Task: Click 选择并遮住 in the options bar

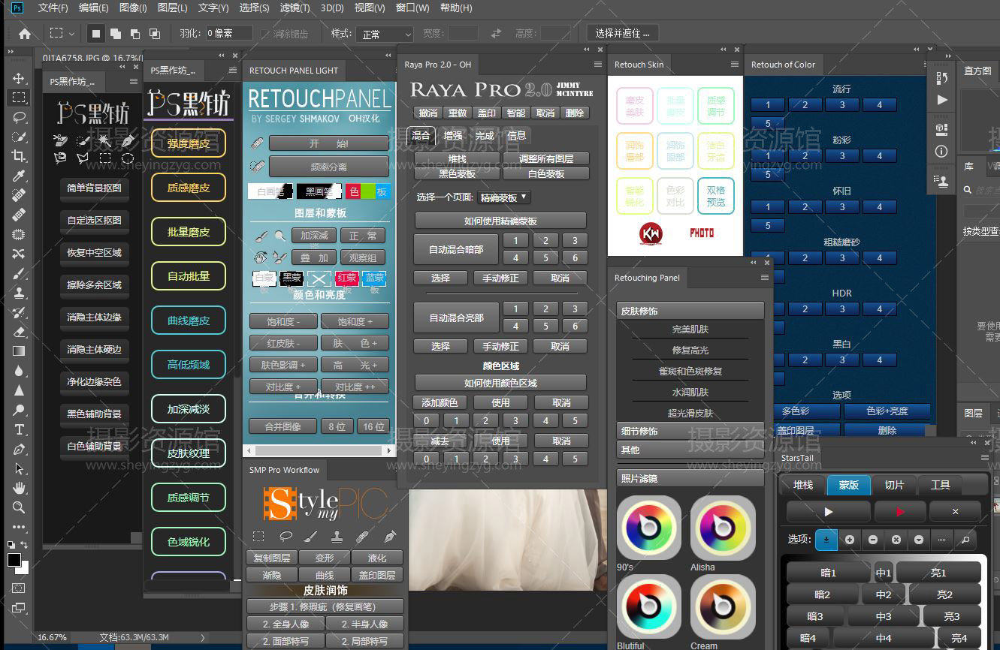Action: pyautogui.click(x=622, y=34)
